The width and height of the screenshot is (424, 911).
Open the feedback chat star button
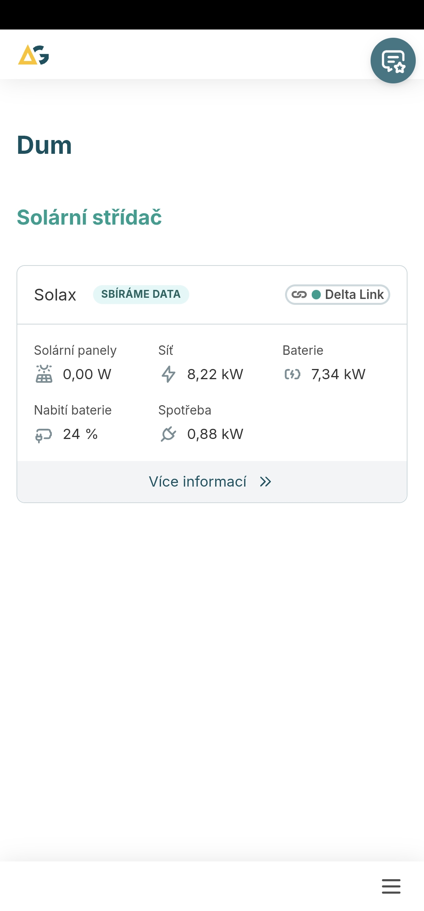(393, 61)
